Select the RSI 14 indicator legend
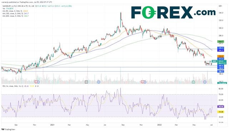The image size is (229, 132). 20,86
